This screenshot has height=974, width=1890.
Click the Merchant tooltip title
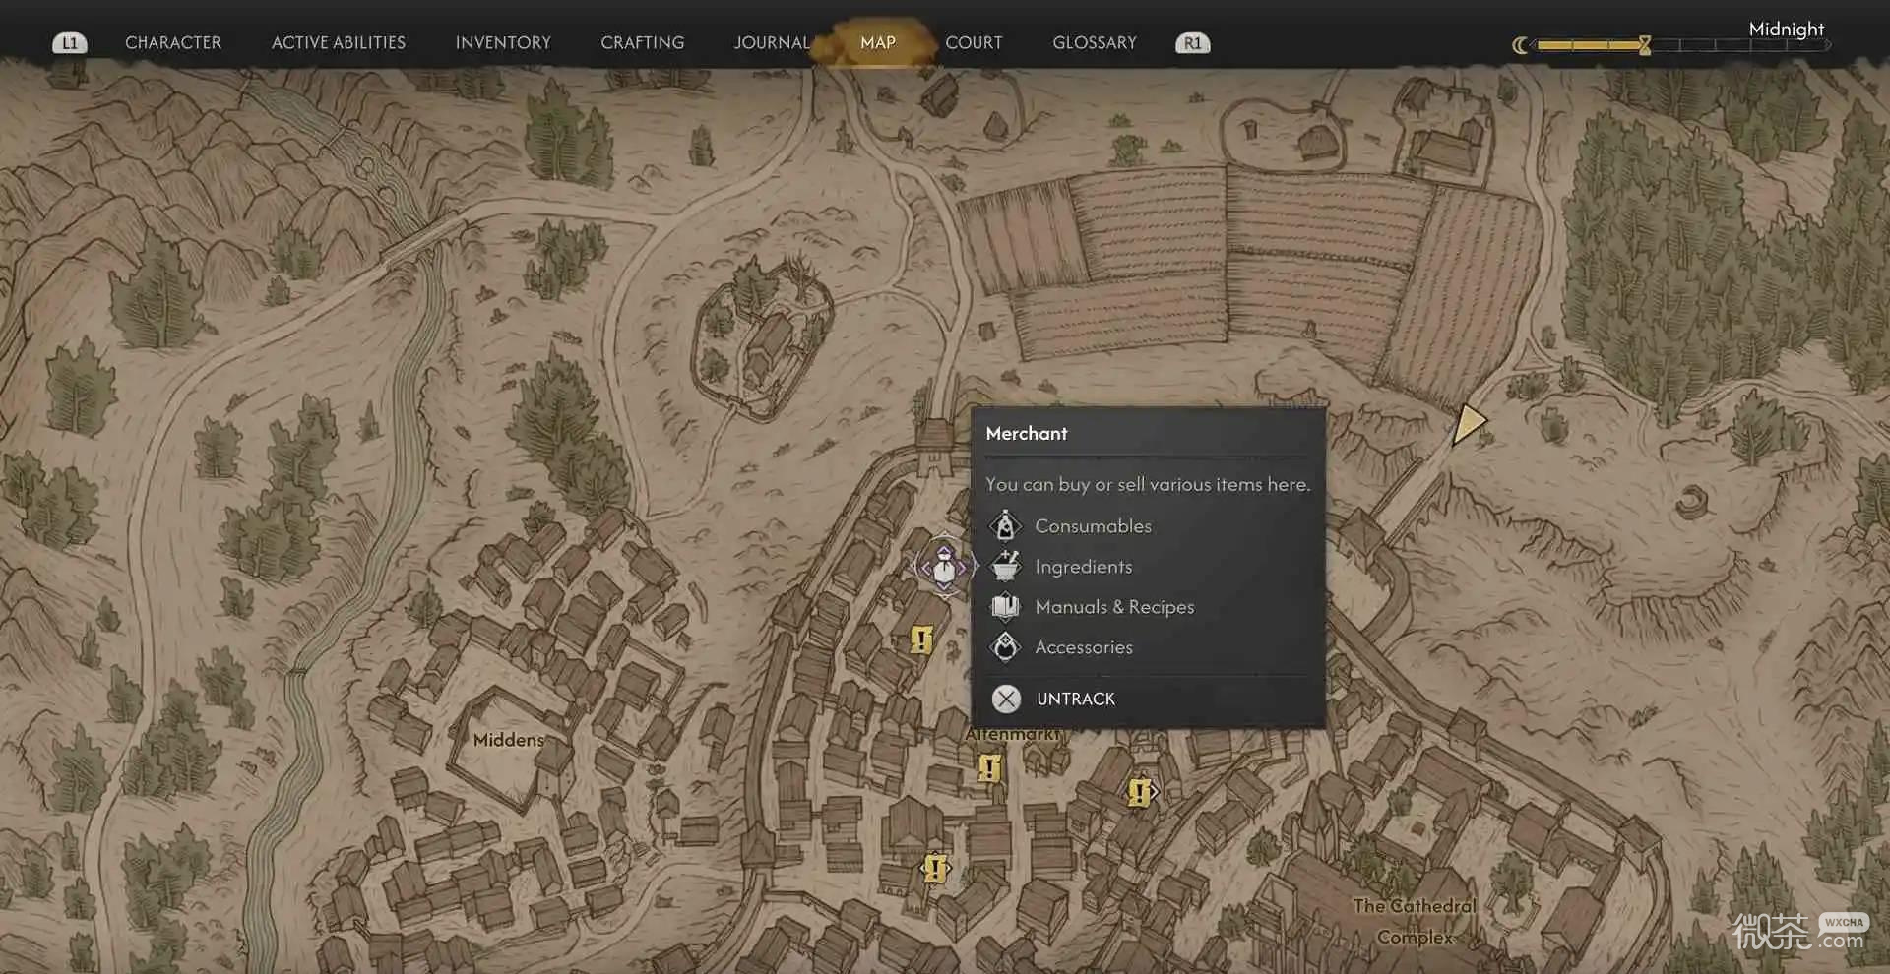1027,433
